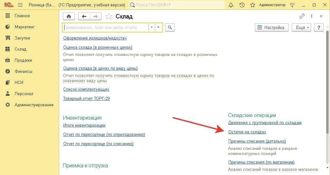Open the service settings menu icon
This screenshot has width=330, height=175.
pyautogui.click(x=292, y=5)
